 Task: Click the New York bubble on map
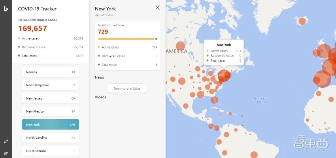click(224, 75)
